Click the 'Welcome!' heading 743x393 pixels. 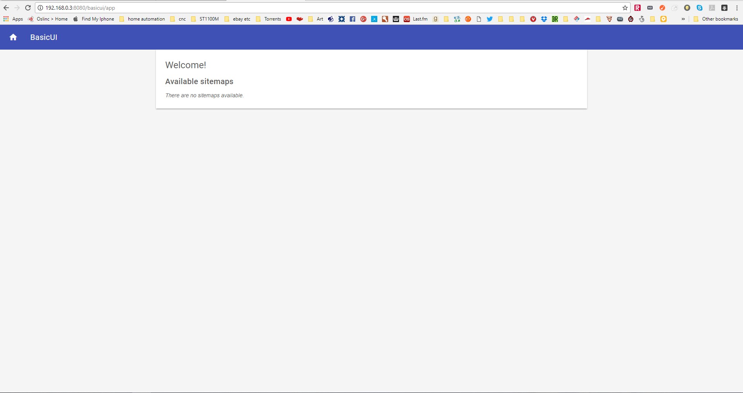[186, 65]
